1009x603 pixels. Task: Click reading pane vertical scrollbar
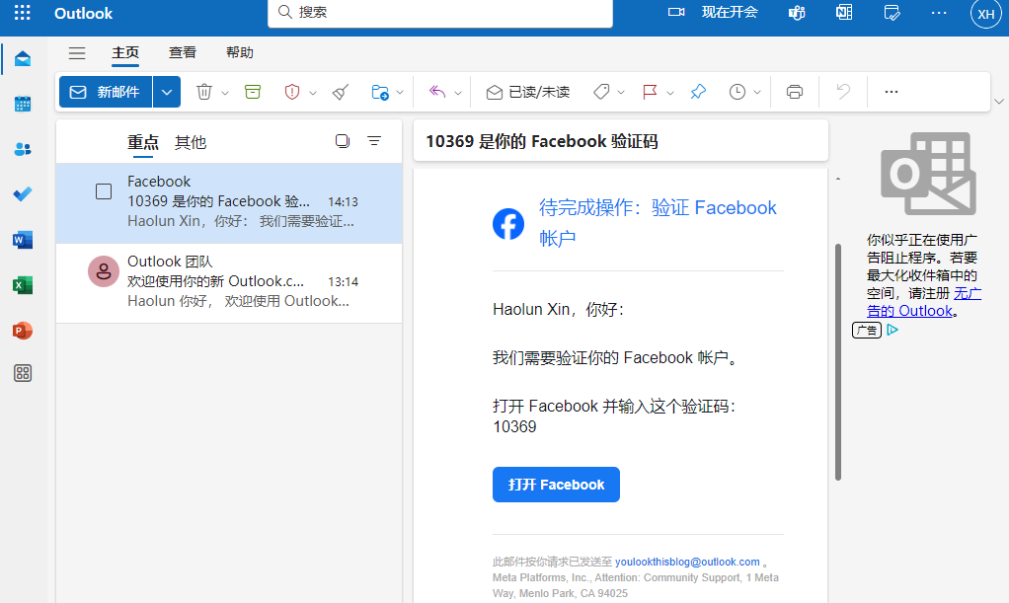point(838,361)
